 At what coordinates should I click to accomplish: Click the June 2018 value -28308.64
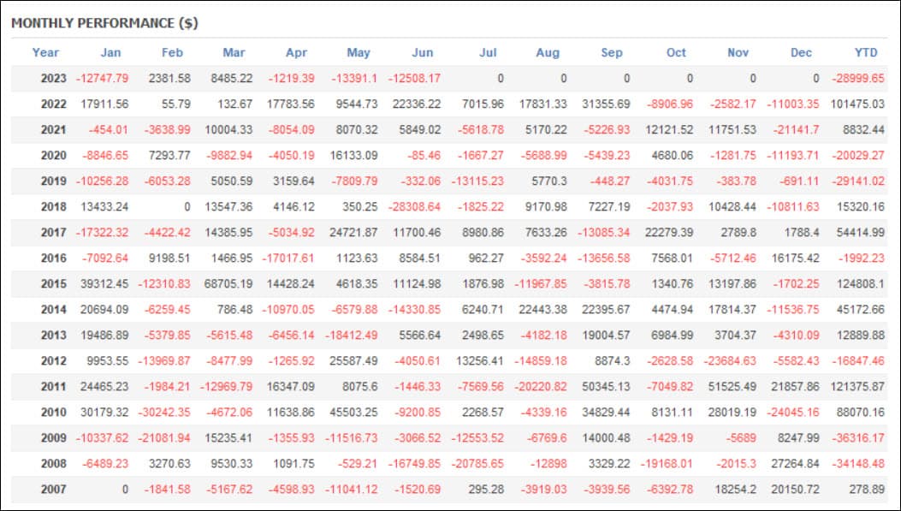414,207
